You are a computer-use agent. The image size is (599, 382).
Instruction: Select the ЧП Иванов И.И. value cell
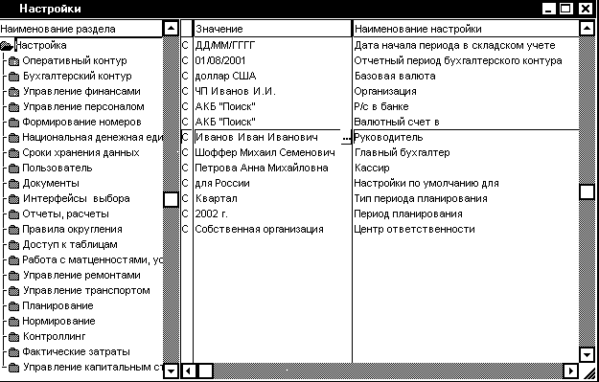(x=272, y=91)
